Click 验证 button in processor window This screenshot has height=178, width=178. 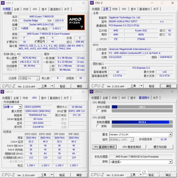63,86
